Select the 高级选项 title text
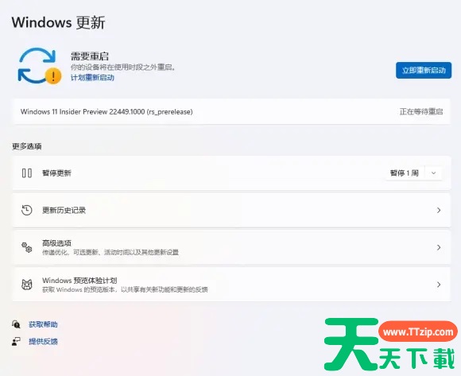Viewport: 461px width, 376px height. click(56, 243)
